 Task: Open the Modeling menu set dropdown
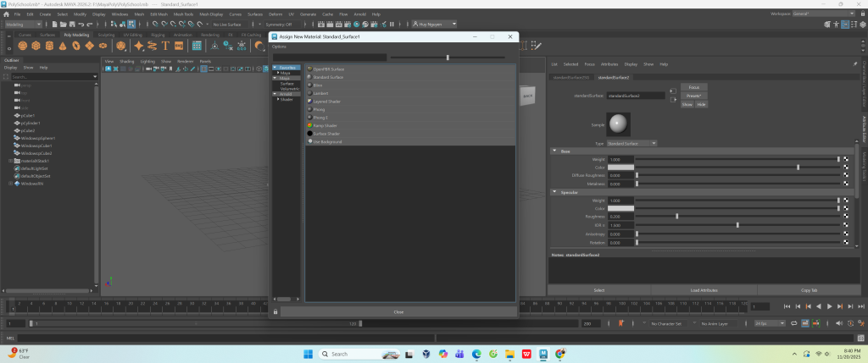click(x=25, y=25)
